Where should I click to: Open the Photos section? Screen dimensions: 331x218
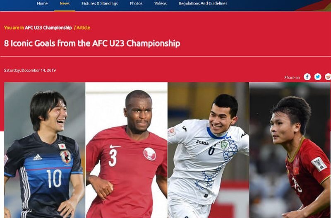[136, 3]
